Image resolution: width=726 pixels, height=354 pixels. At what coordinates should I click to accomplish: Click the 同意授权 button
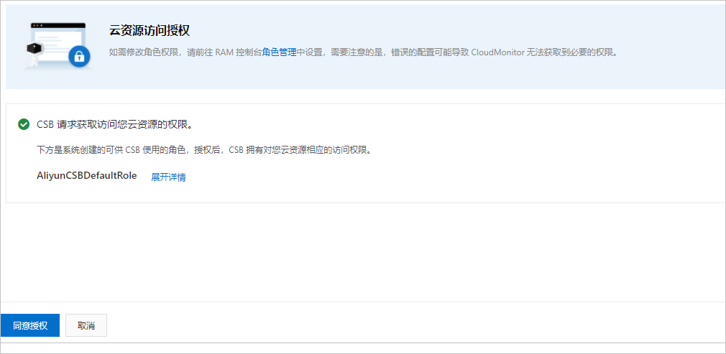pos(30,325)
